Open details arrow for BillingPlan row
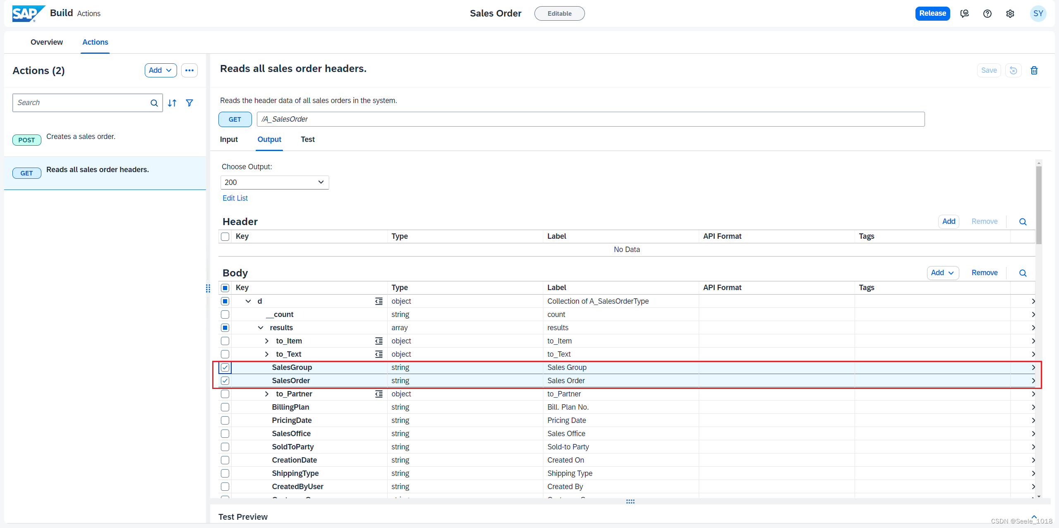 1033,407
